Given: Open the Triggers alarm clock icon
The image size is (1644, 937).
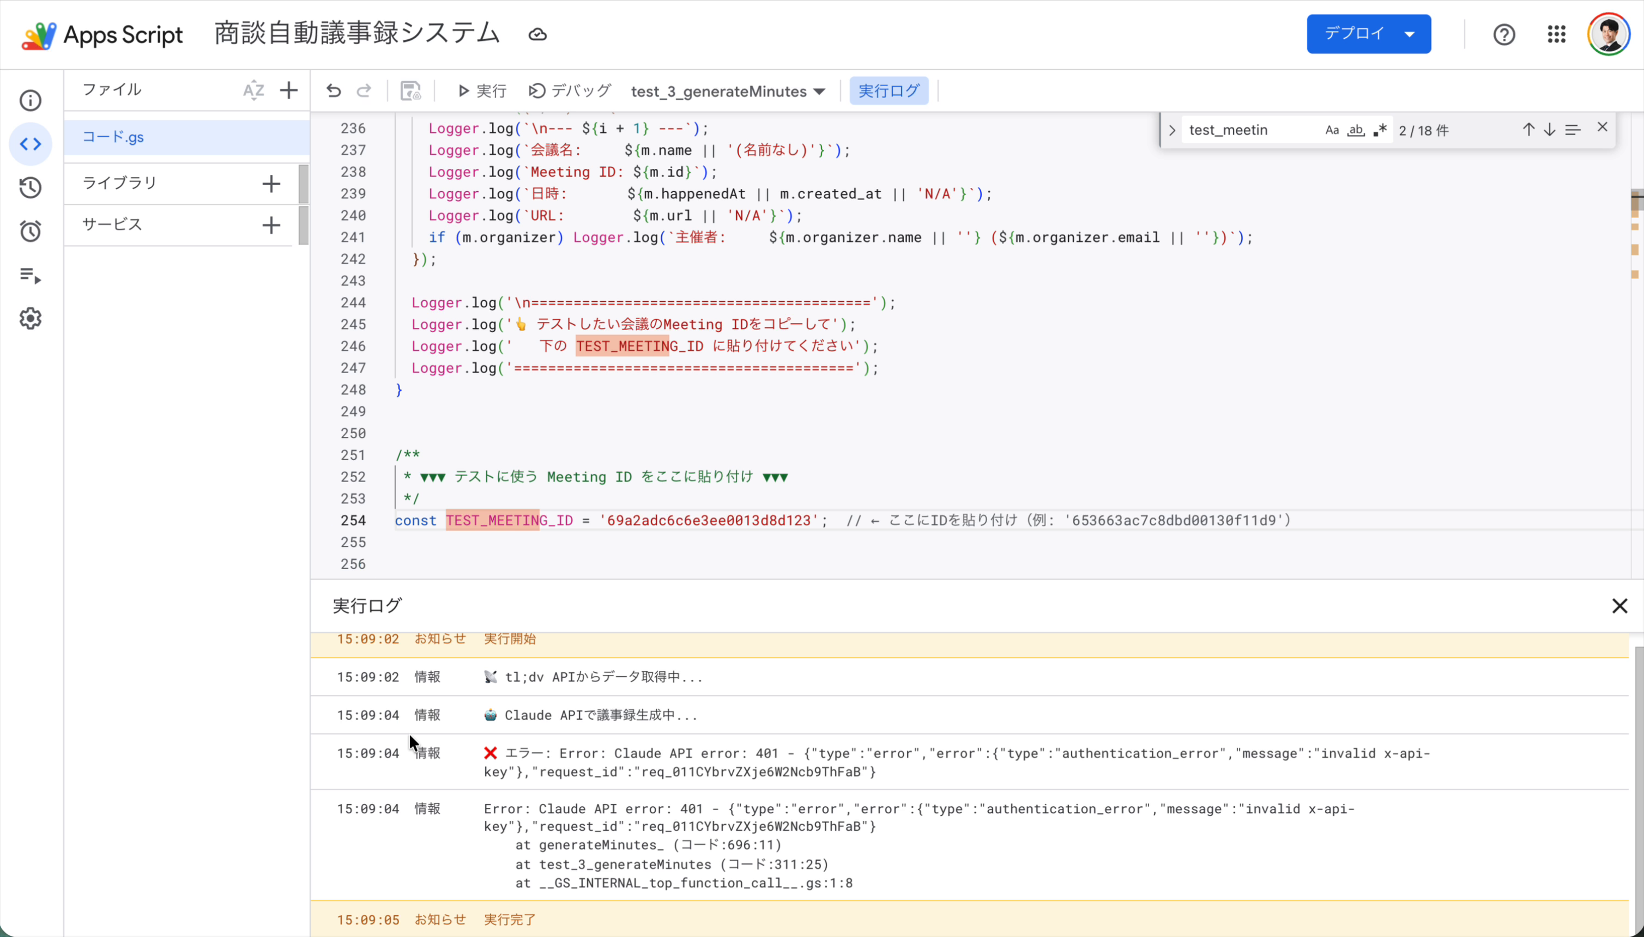Looking at the screenshot, I should [31, 231].
